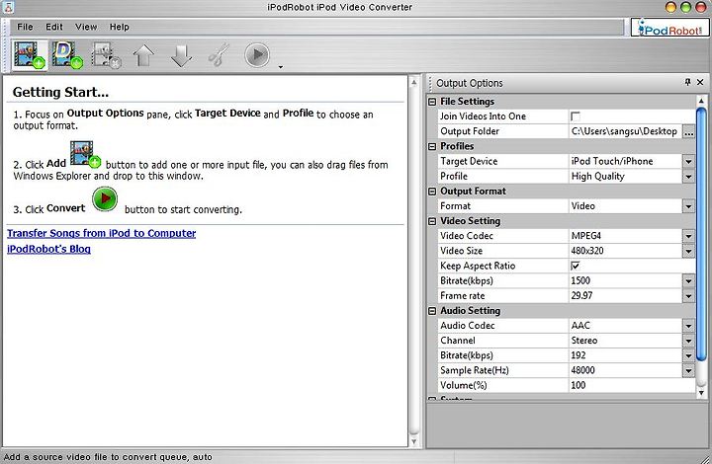Viewport: 712px width, 464px height.
Task: Click the Convert play button in toolbar
Action: (257, 55)
